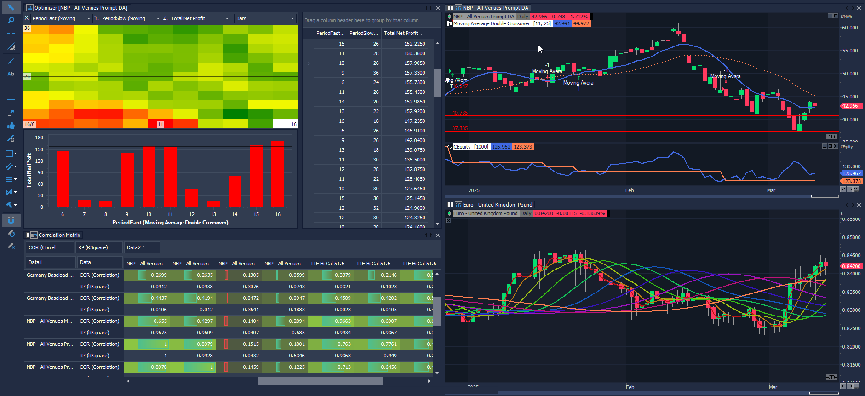This screenshot has height=396, width=865.
Task: Click the optimizer results vertical scrollbar thumb
Action: (437, 83)
